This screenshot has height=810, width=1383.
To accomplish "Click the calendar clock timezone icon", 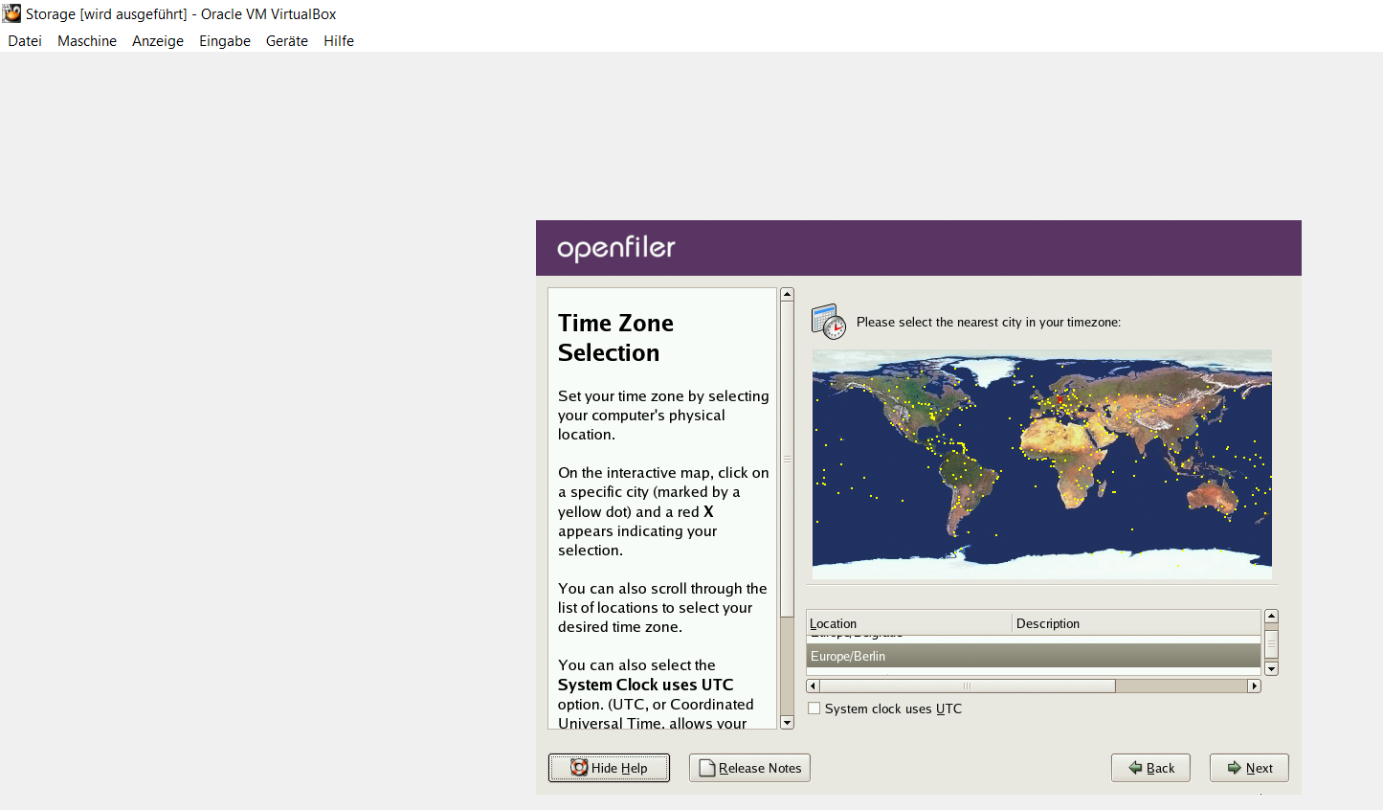I will (829, 322).
